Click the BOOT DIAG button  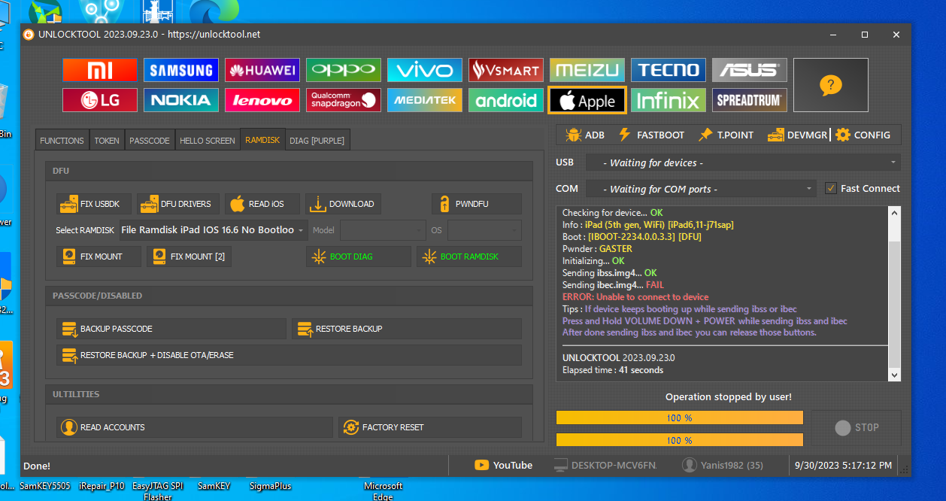359,257
